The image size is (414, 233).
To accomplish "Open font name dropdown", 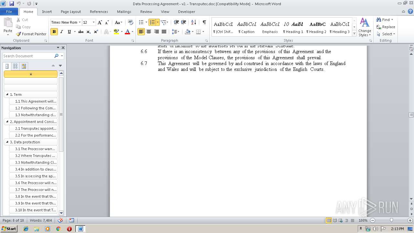I will point(80,22).
